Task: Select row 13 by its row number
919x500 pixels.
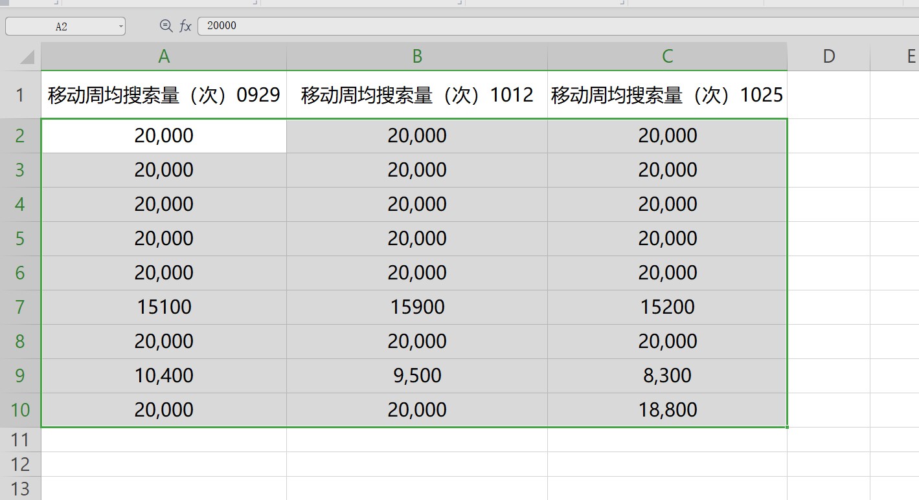Action: (20, 488)
